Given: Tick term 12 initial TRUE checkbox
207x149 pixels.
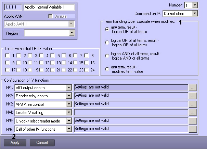Looking at the screenshot, I should (41, 63).
